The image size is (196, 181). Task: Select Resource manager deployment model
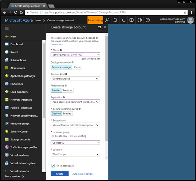(x=61, y=67)
